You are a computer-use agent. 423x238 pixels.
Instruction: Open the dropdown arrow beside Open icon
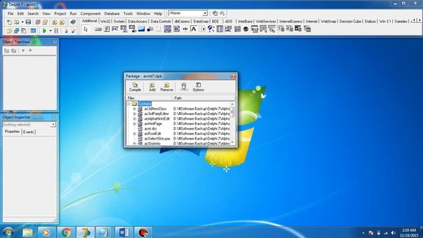pos(22,22)
